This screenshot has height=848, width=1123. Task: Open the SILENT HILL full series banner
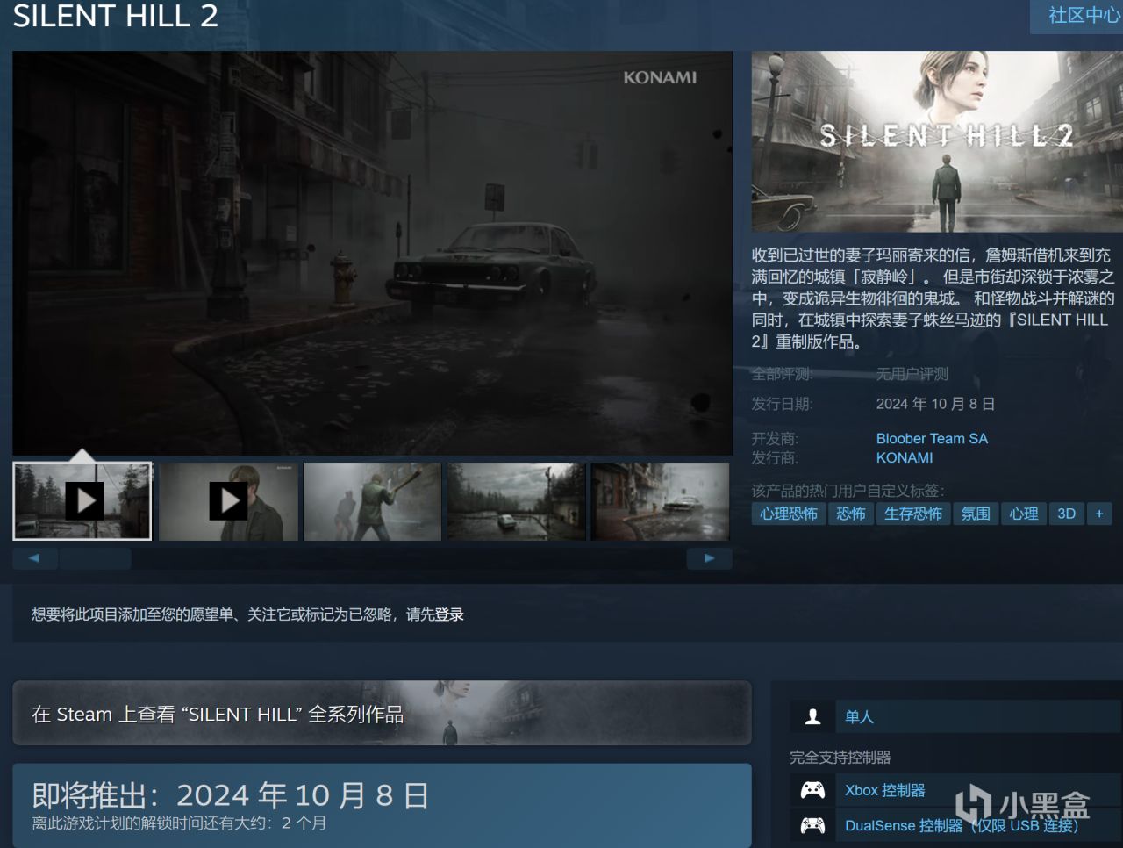(x=382, y=714)
